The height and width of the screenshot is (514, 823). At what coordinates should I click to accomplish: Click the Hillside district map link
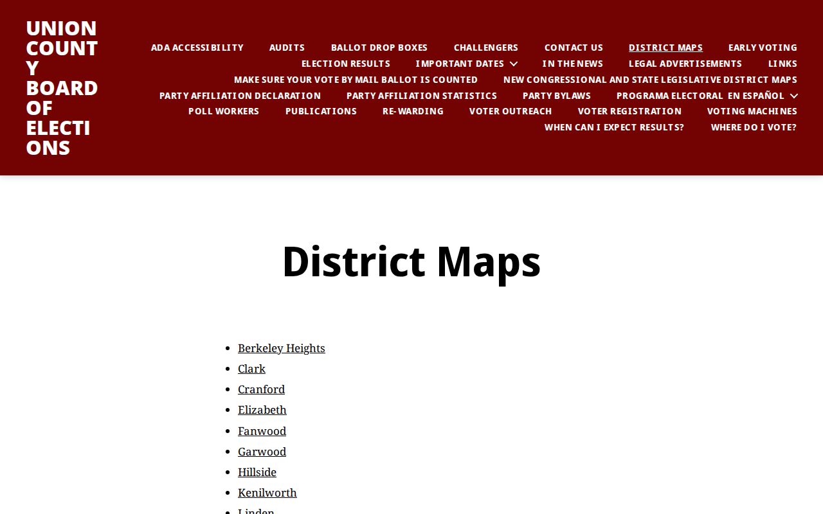(x=257, y=472)
